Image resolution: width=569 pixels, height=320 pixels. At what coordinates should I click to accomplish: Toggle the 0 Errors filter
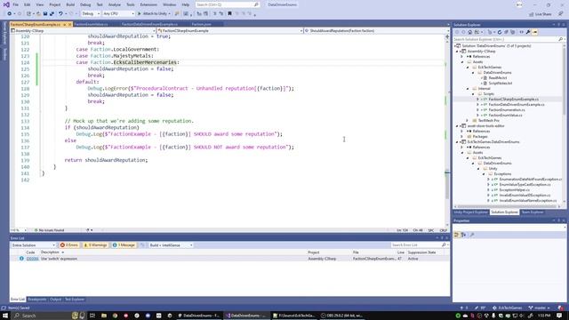click(x=69, y=245)
